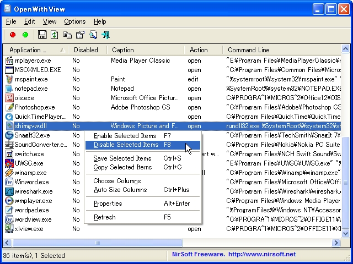Select the mspaint.exe row icon
Viewport: 353px width, 264px height.
coord(9,79)
